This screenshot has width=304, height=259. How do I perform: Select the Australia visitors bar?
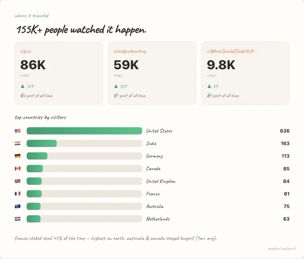[84, 206]
